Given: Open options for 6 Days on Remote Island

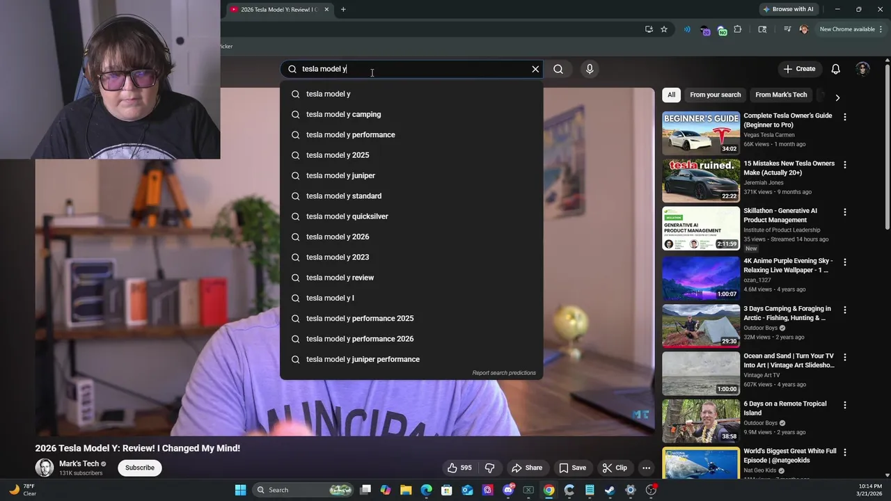Looking at the screenshot, I should coord(845,405).
